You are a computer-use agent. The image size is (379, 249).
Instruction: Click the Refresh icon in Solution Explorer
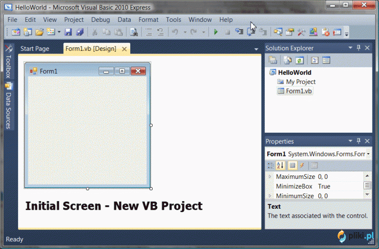tap(299, 60)
